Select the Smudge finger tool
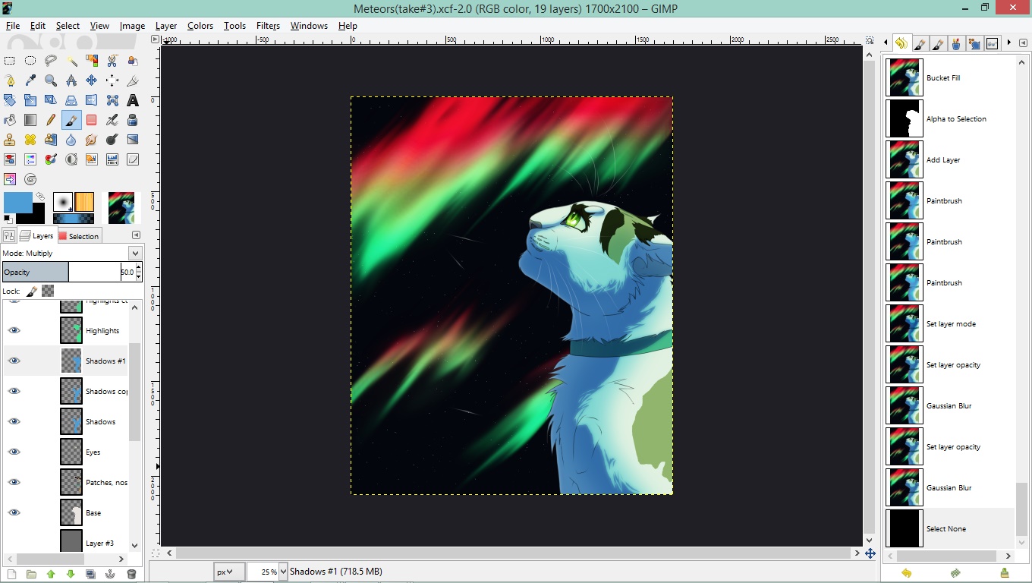Image resolution: width=1032 pixels, height=583 pixels. (x=92, y=140)
